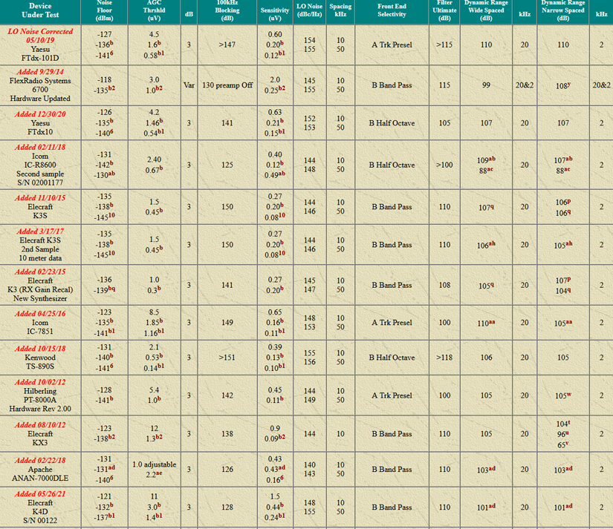Select the Icom IC-7851 device name
The width and height of the screenshot is (613, 529).
coord(40,327)
